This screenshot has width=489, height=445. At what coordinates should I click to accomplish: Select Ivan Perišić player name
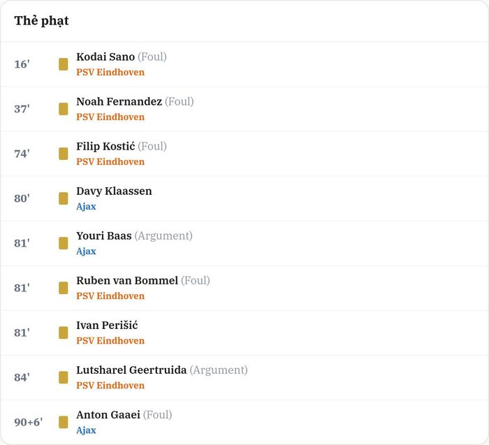pyautogui.click(x=107, y=326)
